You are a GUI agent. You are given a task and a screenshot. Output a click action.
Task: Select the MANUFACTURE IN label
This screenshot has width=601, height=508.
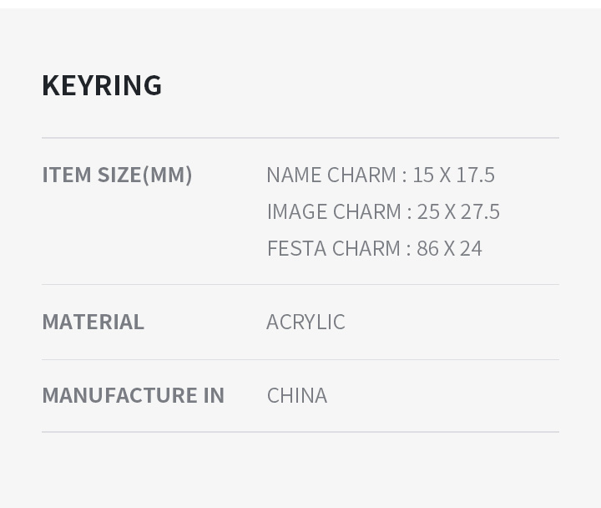tap(133, 395)
